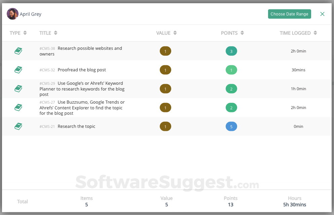
Task: Click the #CMS-29 task ID label
Action: (47, 83)
